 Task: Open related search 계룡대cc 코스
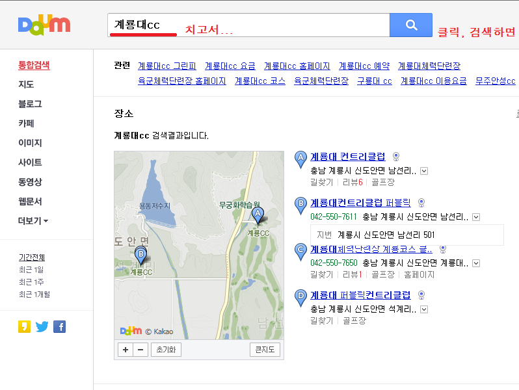[260, 81]
